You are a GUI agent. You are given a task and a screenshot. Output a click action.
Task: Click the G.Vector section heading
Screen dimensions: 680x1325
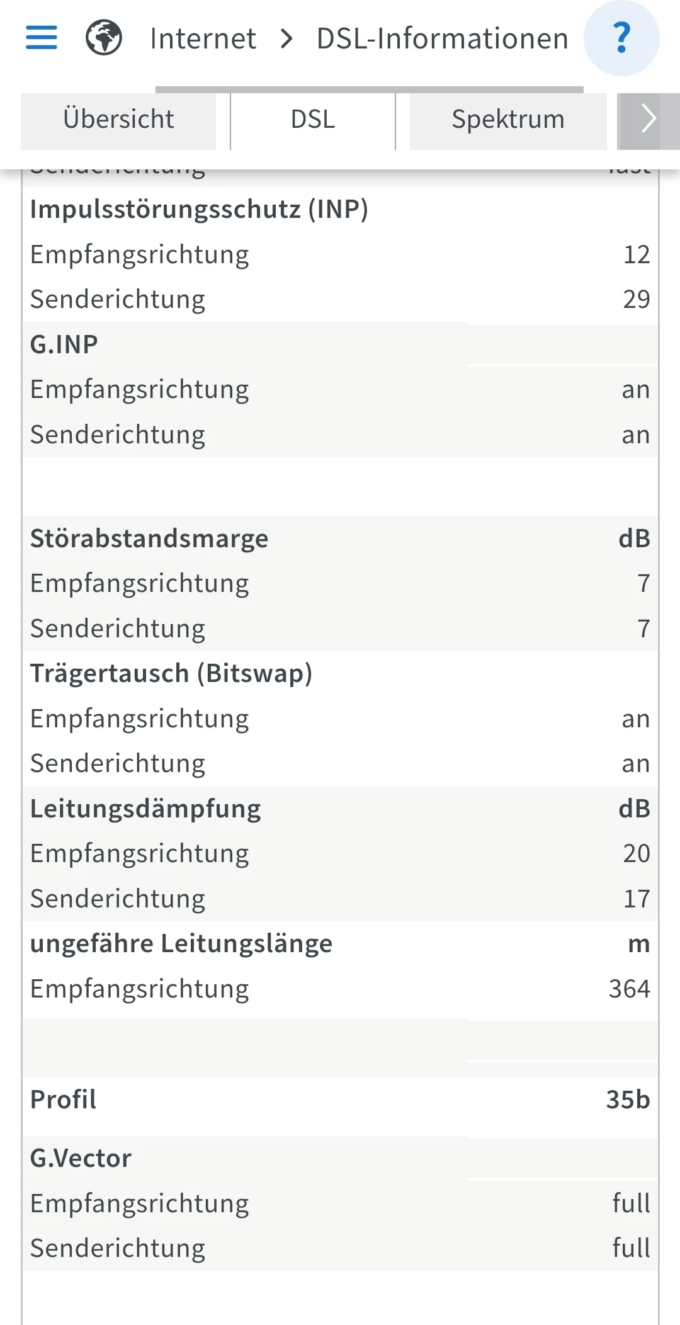click(81, 1158)
